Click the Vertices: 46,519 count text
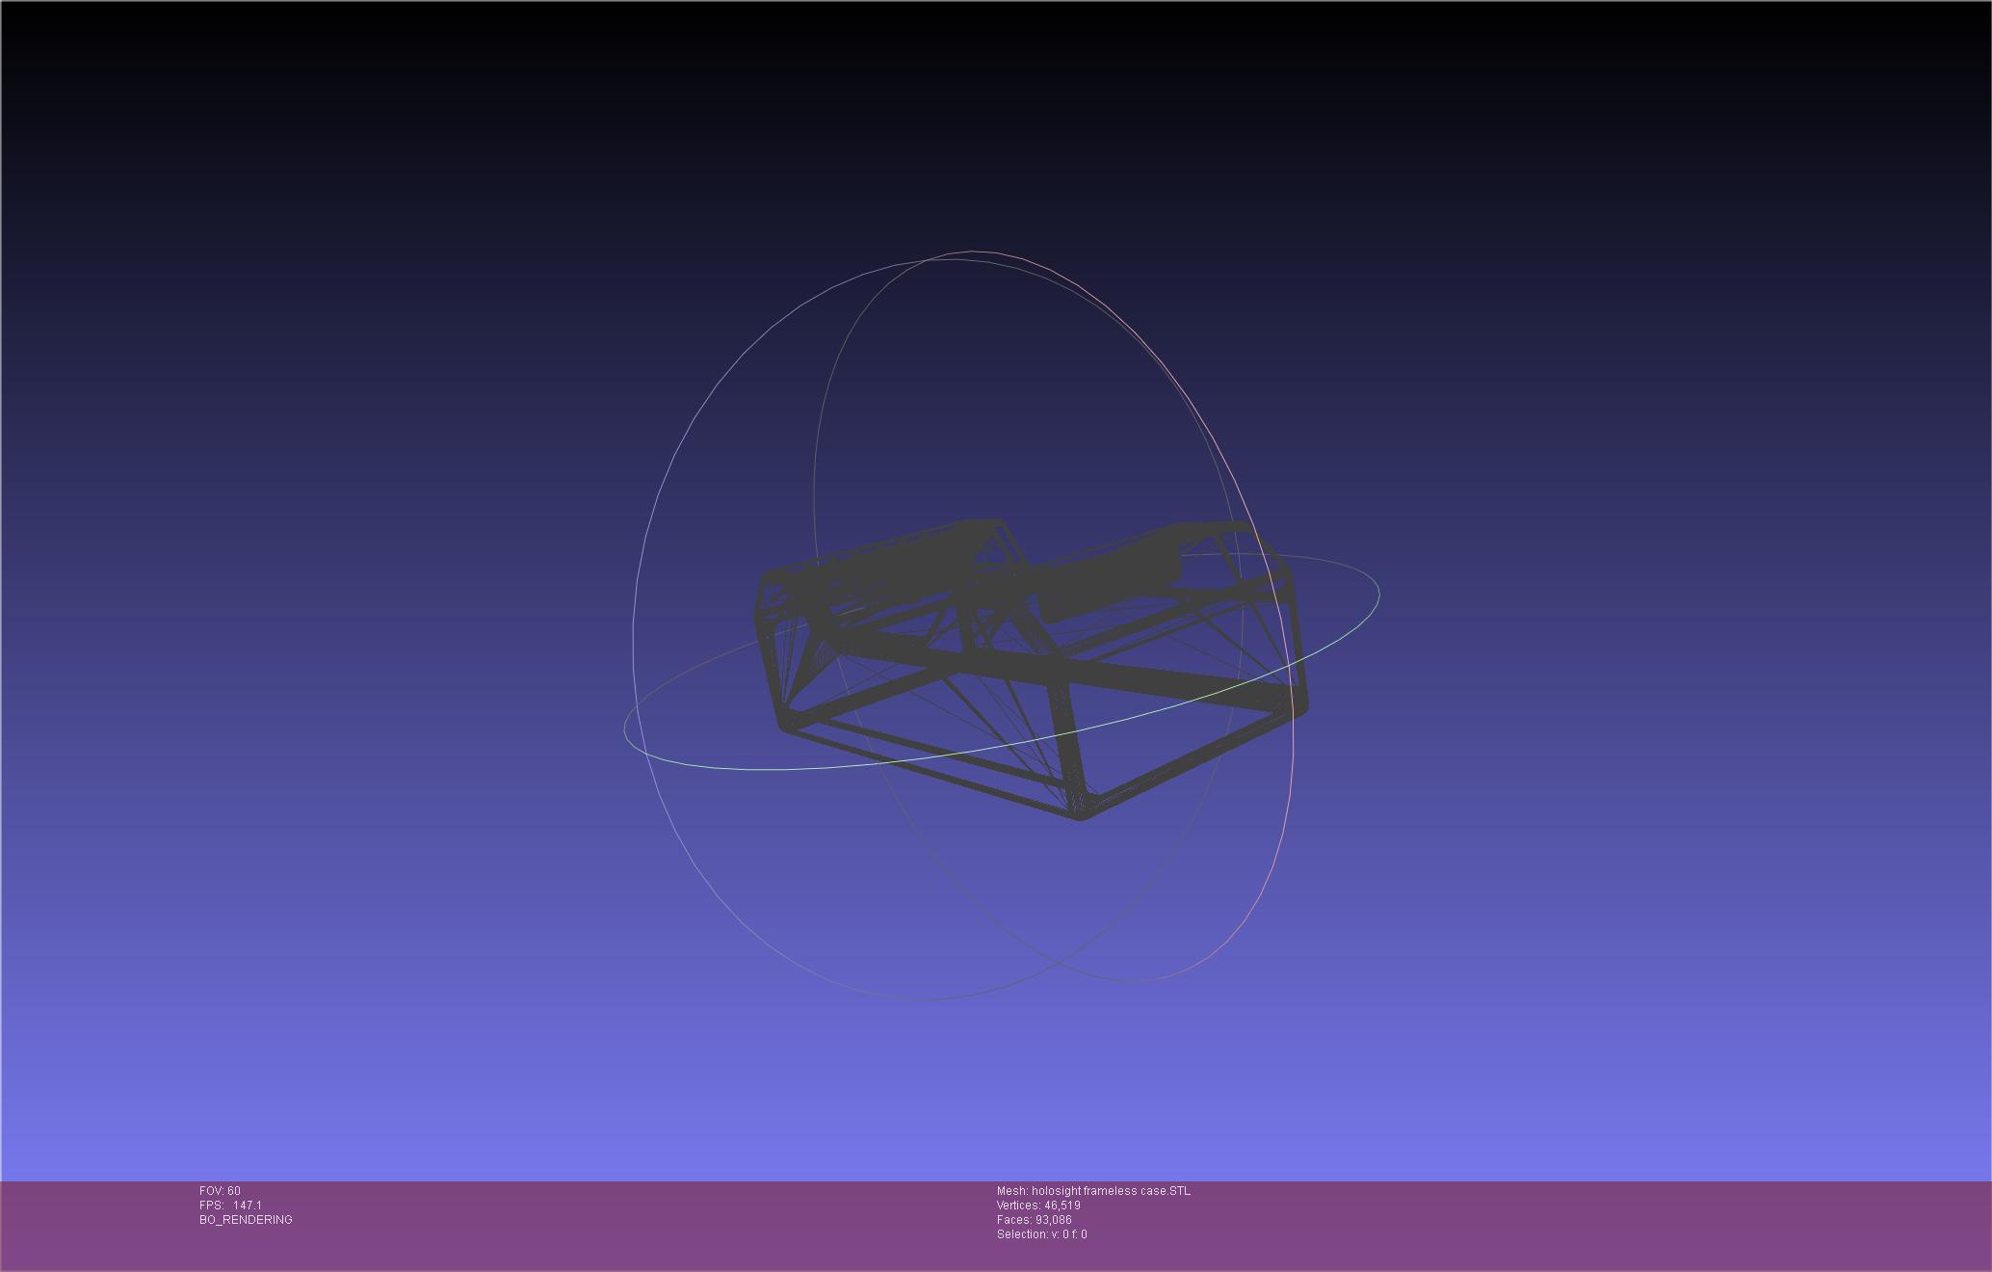Image resolution: width=1992 pixels, height=1272 pixels. (x=1038, y=1206)
